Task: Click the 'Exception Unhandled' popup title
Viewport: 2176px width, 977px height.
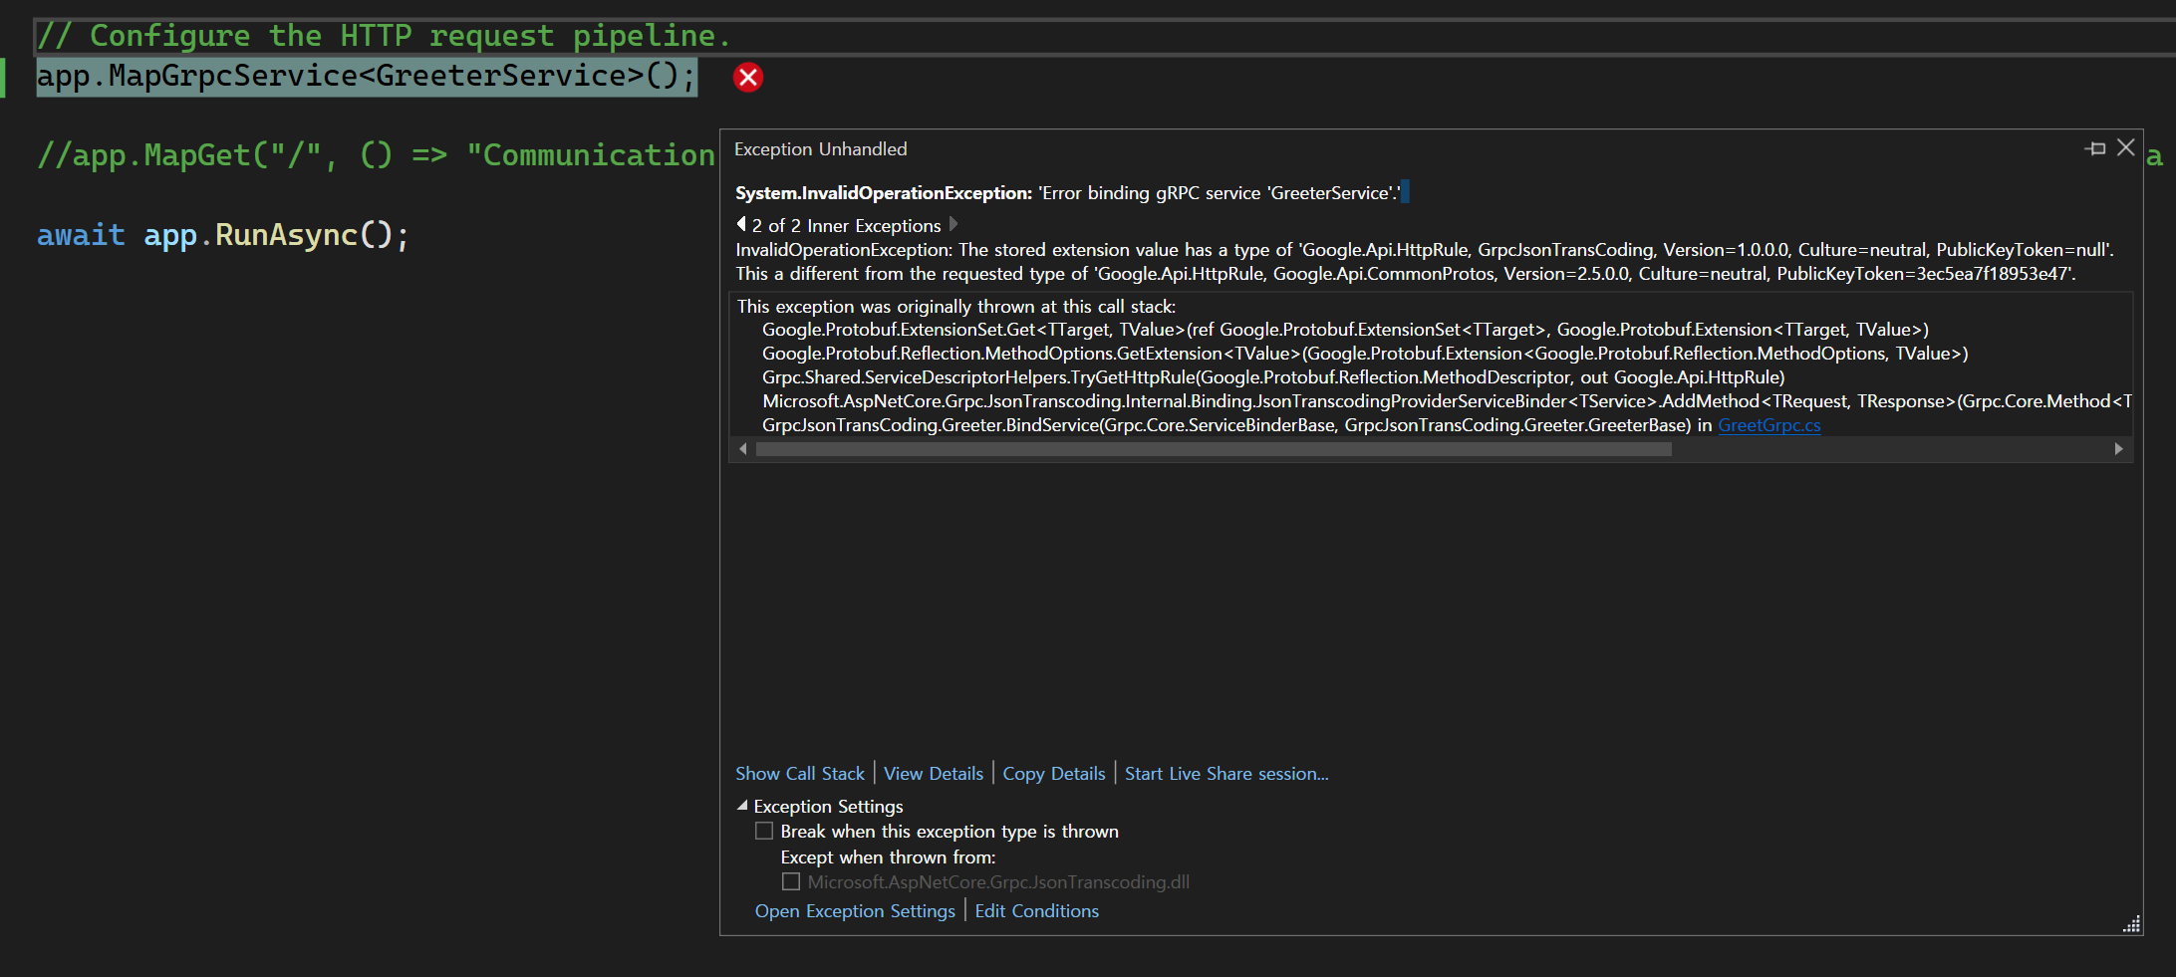Action: (x=821, y=149)
